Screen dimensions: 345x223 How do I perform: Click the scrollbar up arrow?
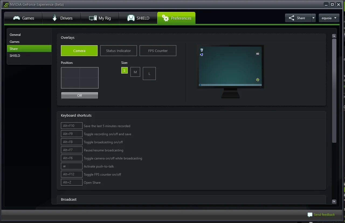pyautogui.click(x=334, y=36)
